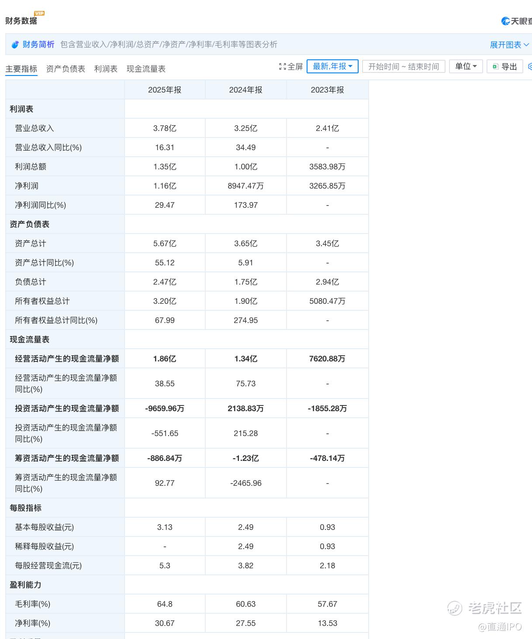Click 55.12 asset growth cell
Image resolution: width=532 pixels, height=639 pixels.
[165, 263]
